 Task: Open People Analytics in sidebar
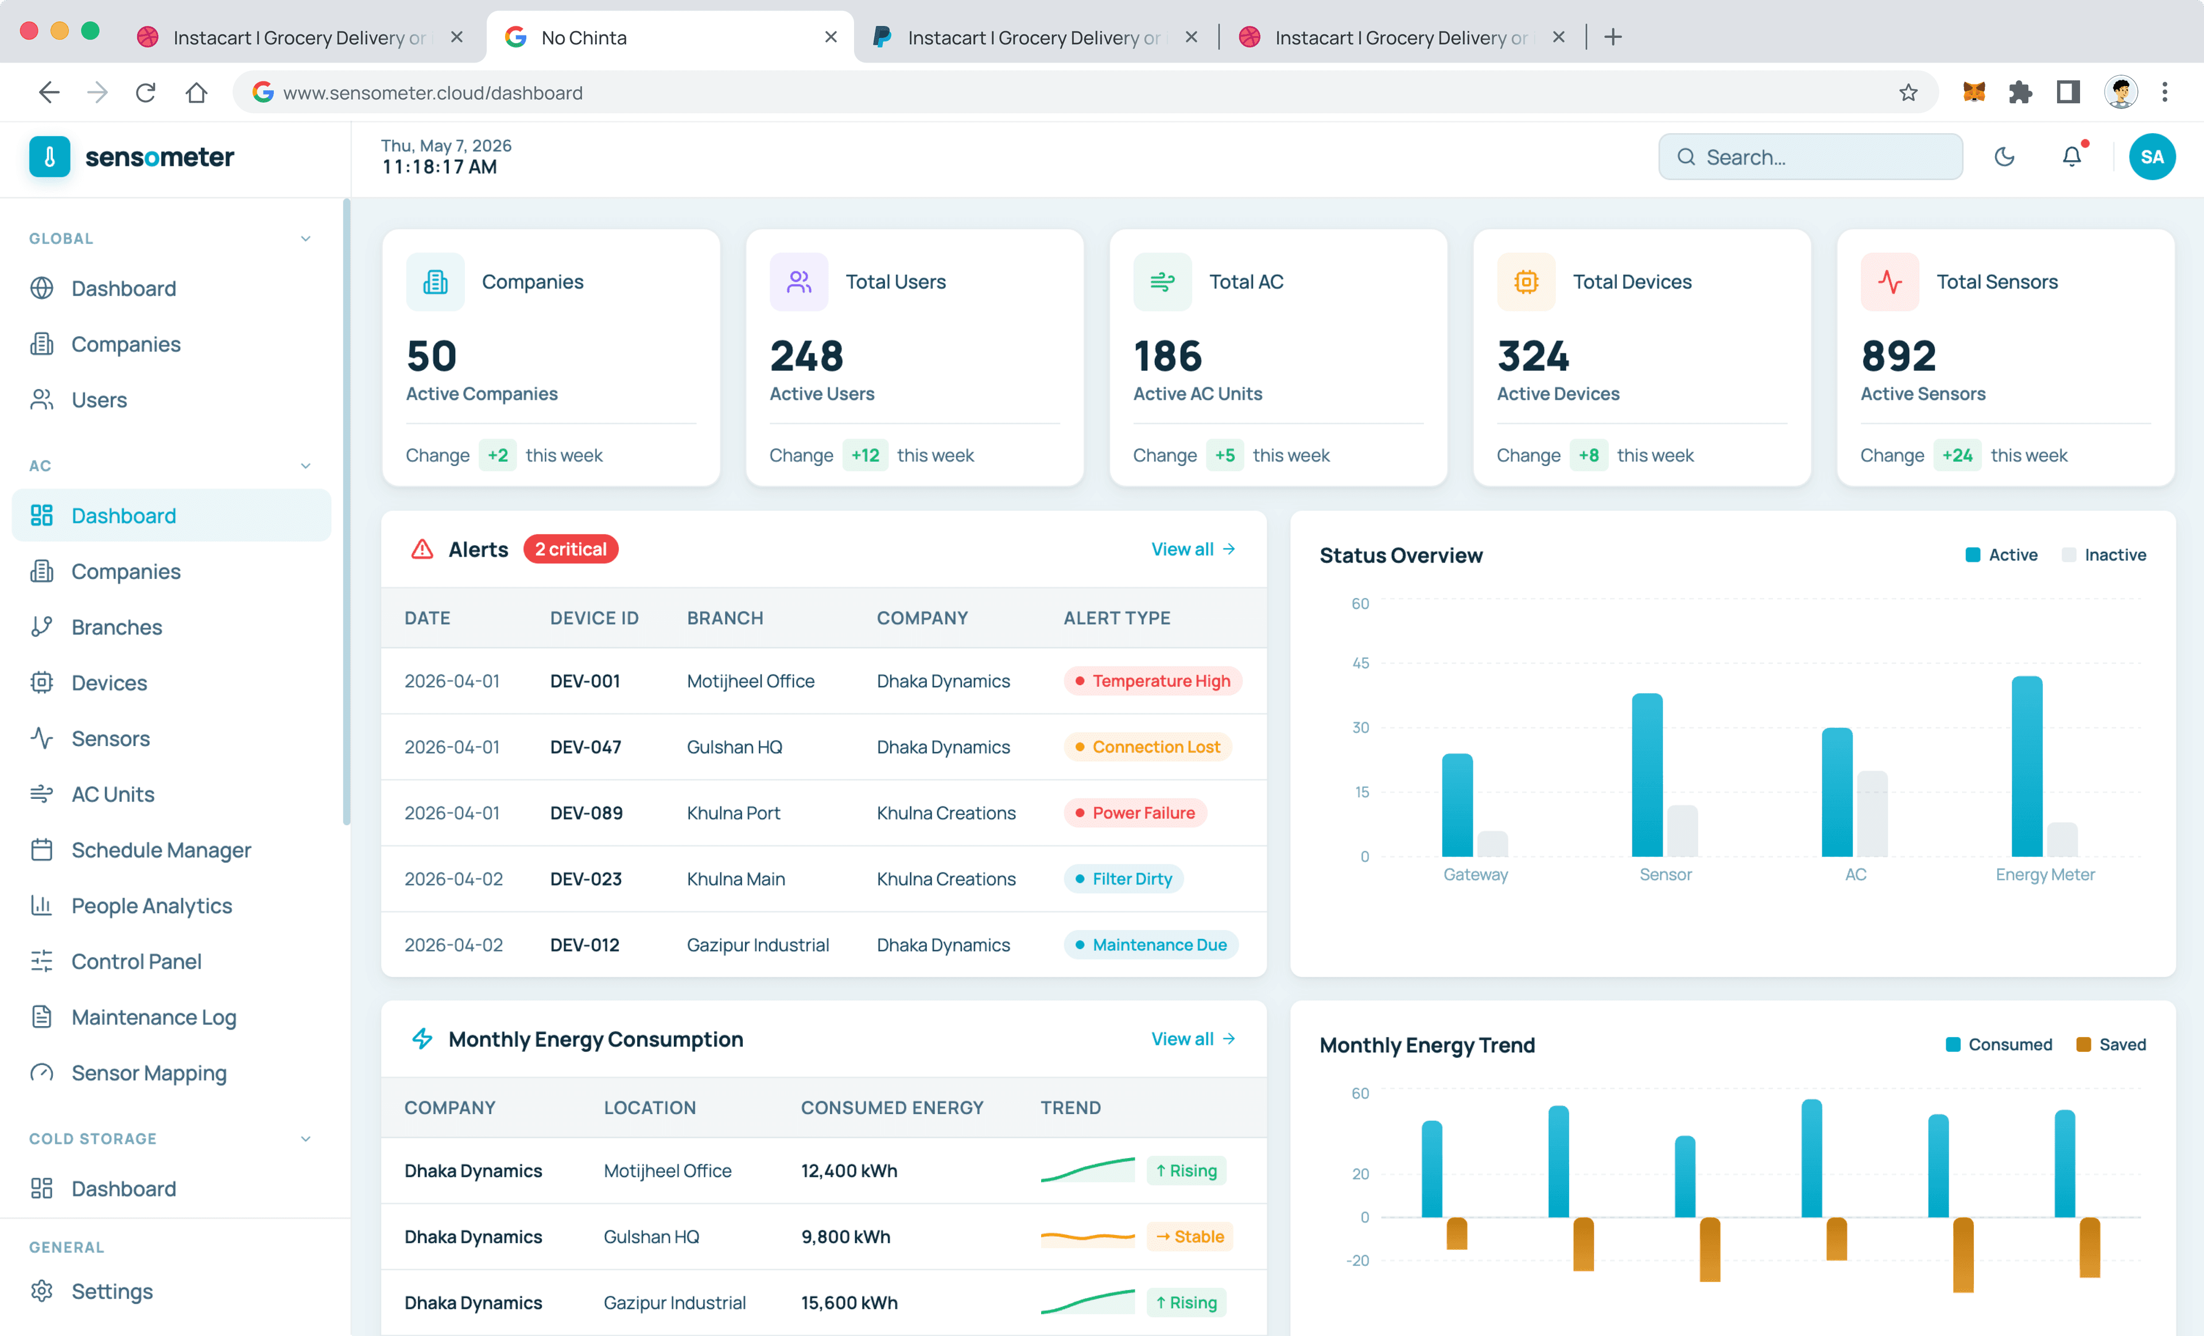[171, 906]
